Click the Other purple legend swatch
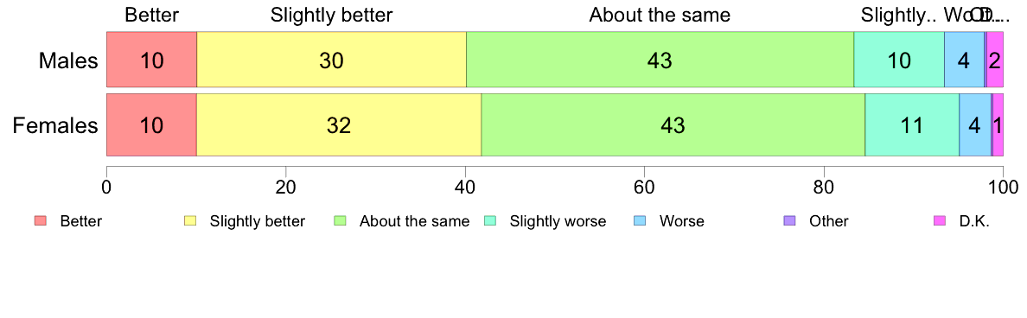 coord(789,221)
